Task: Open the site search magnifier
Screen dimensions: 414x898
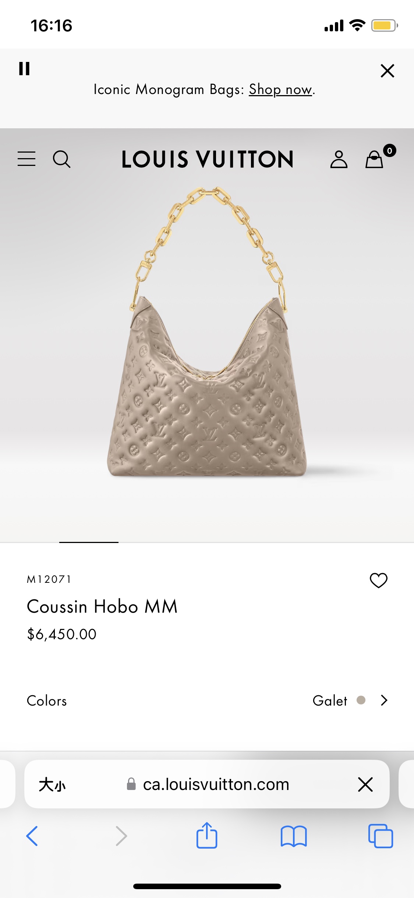Action: click(x=61, y=159)
